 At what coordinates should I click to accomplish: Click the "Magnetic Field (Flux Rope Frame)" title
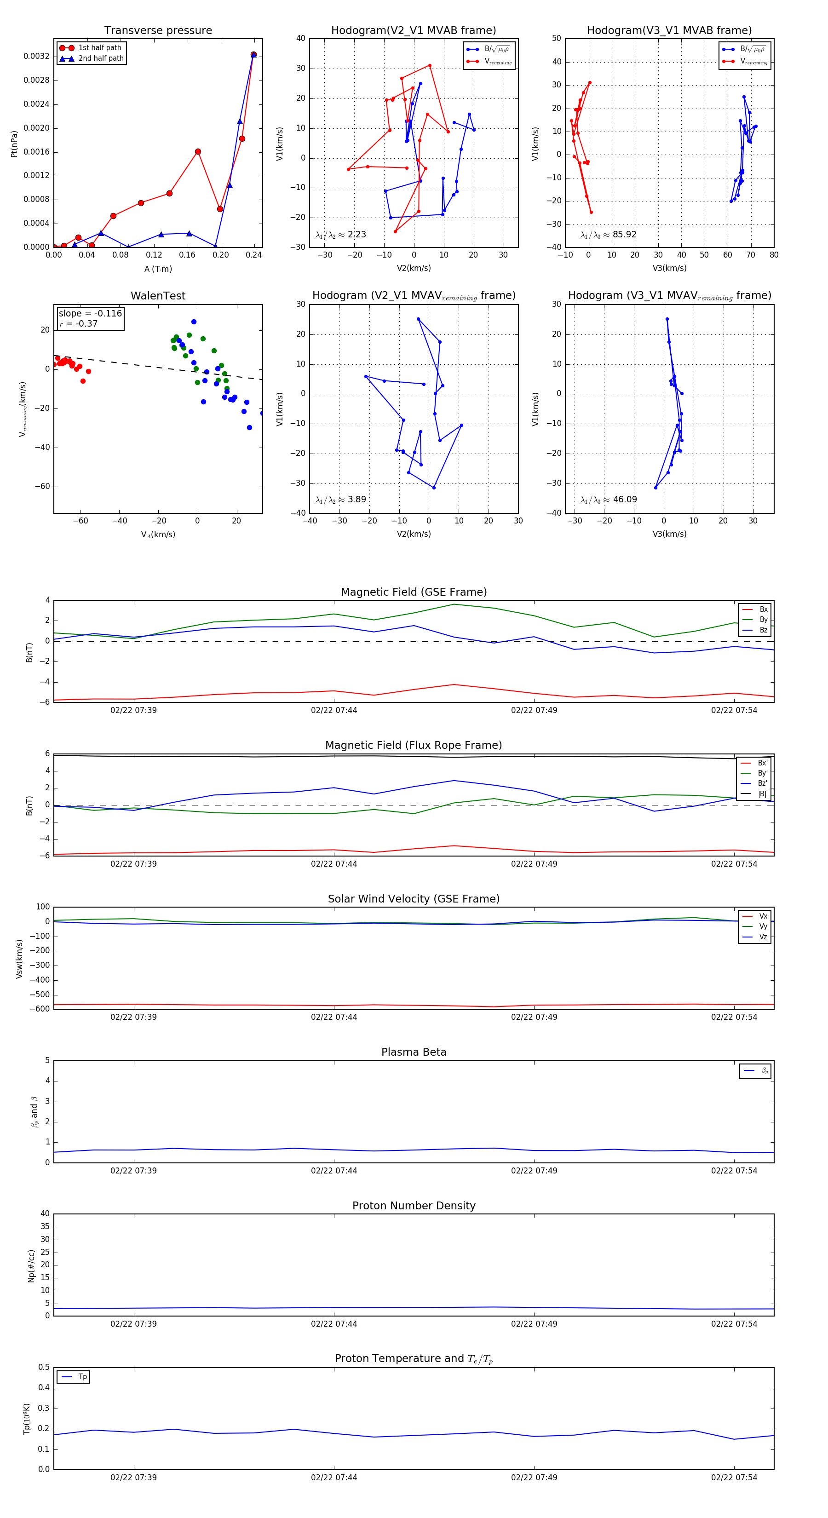(414, 746)
